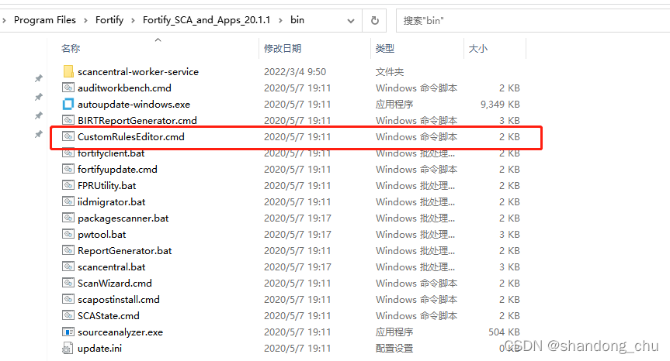Select the SCAState.cmd file name
Screen dimensions: 670x361
pos(109,315)
